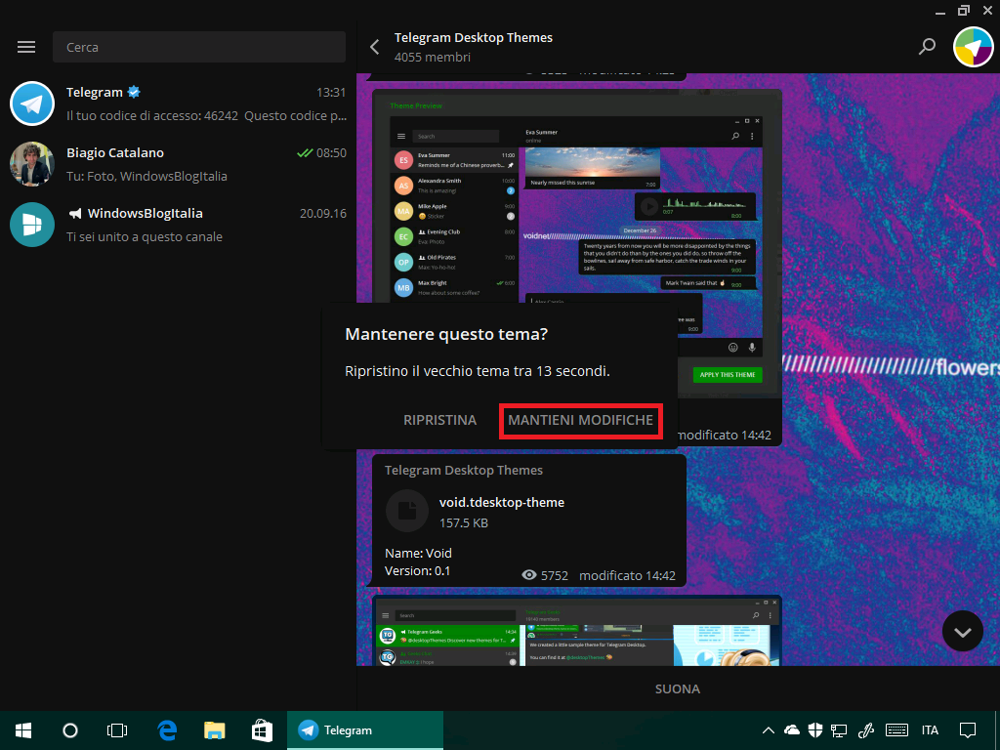Click the '157.5 KB' file size text
Screen dimensions: 1000x750
[464, 523]
